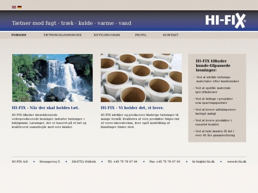Click footer address 'Stenagervej 5'
Screen dimensions: 258x193
point(50,162)
